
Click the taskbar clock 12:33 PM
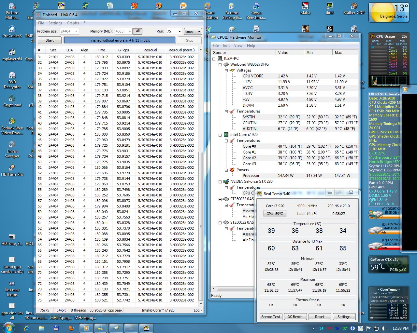(400, 328)
